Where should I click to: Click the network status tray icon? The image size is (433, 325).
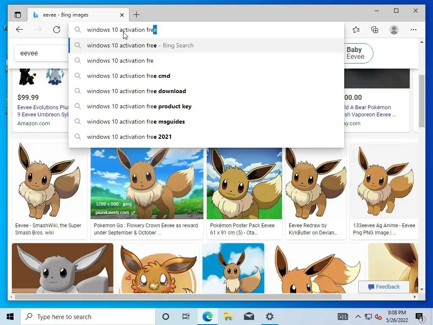pyautogui.click(x=368, y=317)
